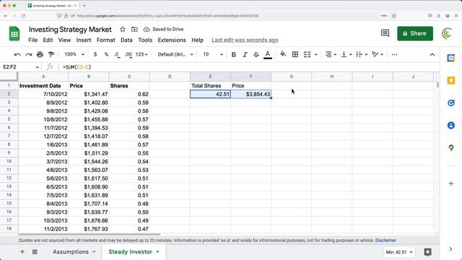
Task: Open text wrapping dropdown
Action: click(x=362, y=55)
